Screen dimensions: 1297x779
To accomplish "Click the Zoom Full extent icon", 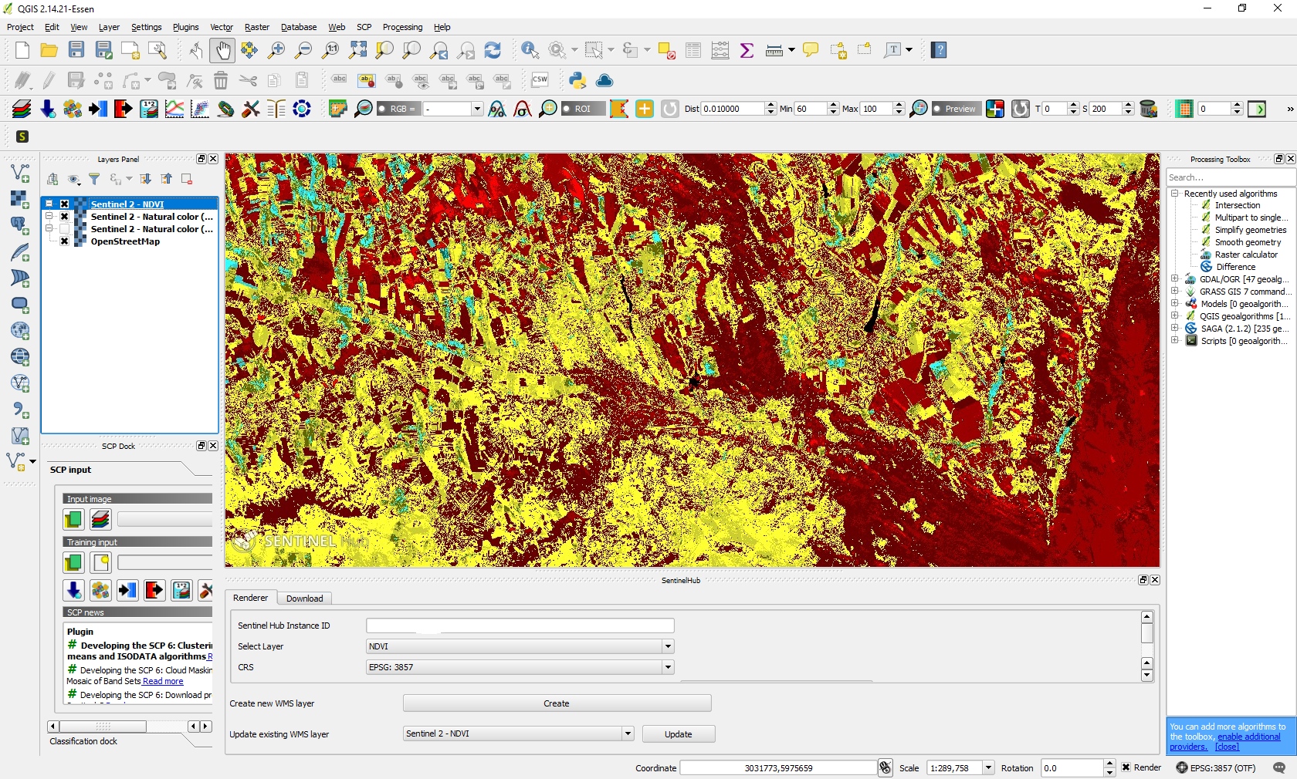I will point(358,51).
